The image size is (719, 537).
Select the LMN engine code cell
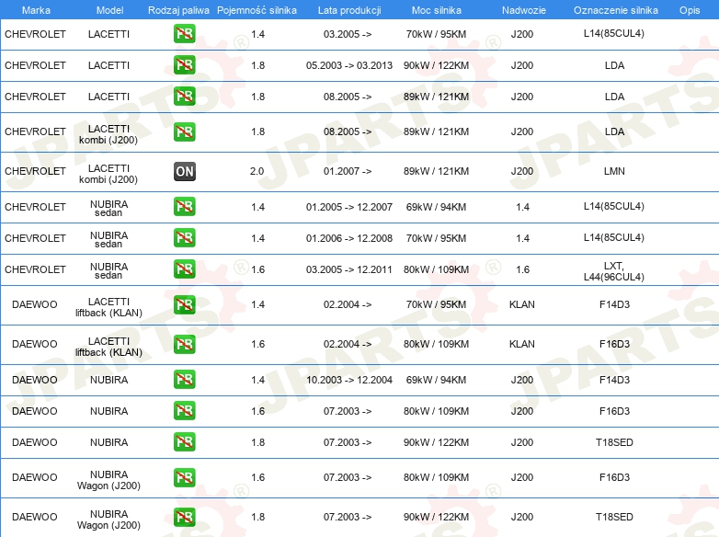(614, 171)
